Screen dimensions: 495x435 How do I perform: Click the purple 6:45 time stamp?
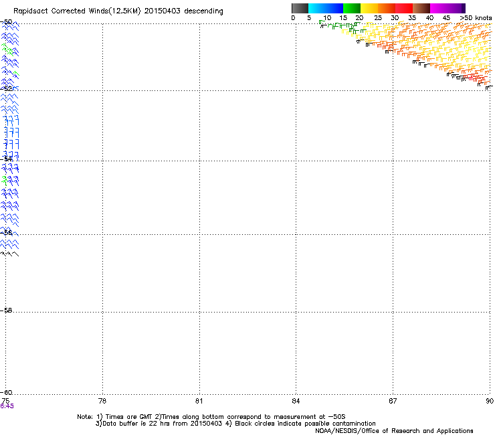click(x=7, y=406)
